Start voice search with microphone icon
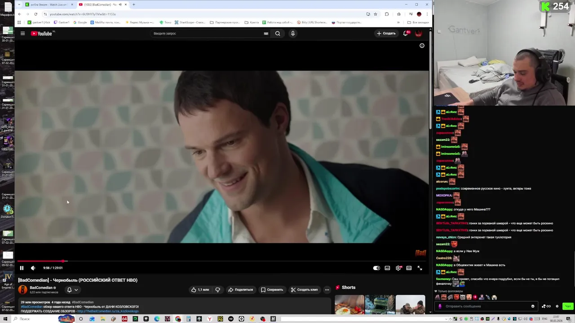Viewport: 575px width, 323px height. tap(293, 33)
